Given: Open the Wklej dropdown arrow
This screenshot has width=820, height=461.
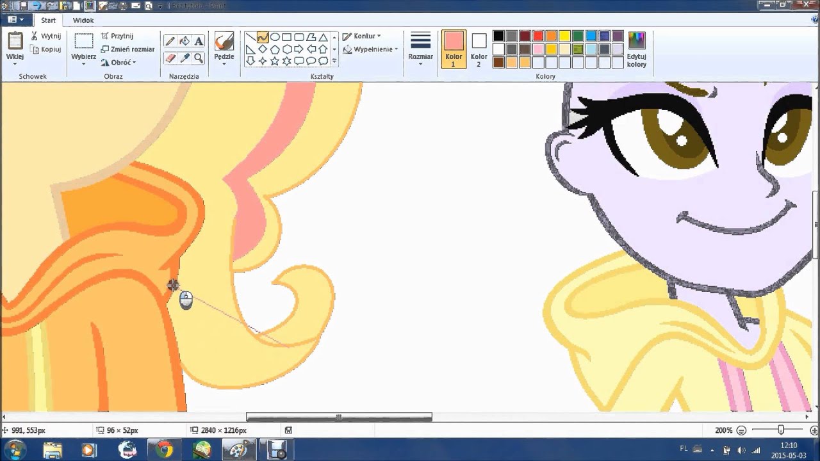Looking at the screenshot, I should pyautogui.click(x=15, y=64).
